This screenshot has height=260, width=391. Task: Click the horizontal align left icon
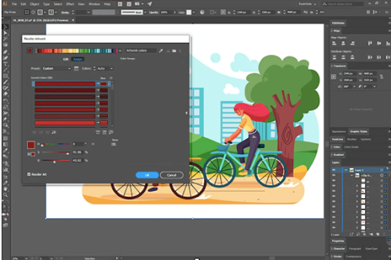pos(334,44)
